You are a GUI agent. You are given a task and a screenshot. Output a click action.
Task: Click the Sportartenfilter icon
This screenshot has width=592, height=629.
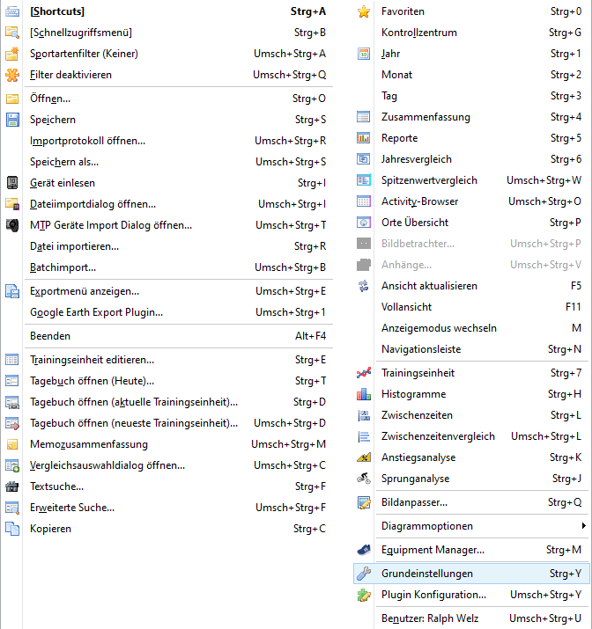(x=12, y=54)
